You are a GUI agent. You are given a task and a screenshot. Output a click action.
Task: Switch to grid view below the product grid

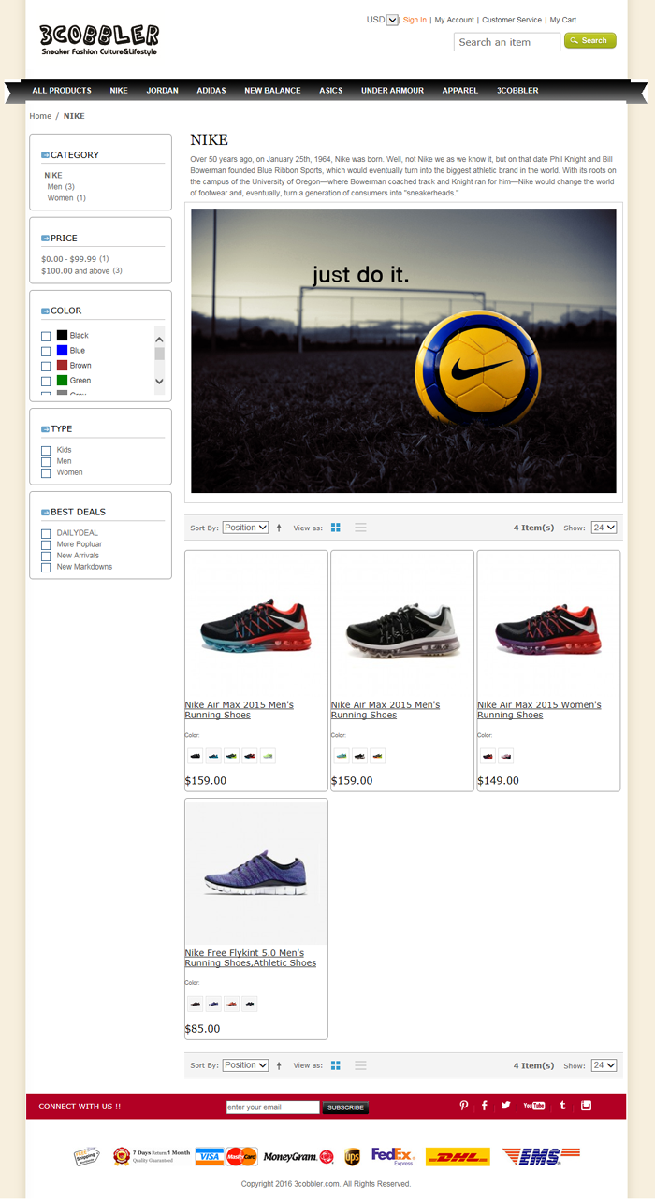tap(336, 1065)
